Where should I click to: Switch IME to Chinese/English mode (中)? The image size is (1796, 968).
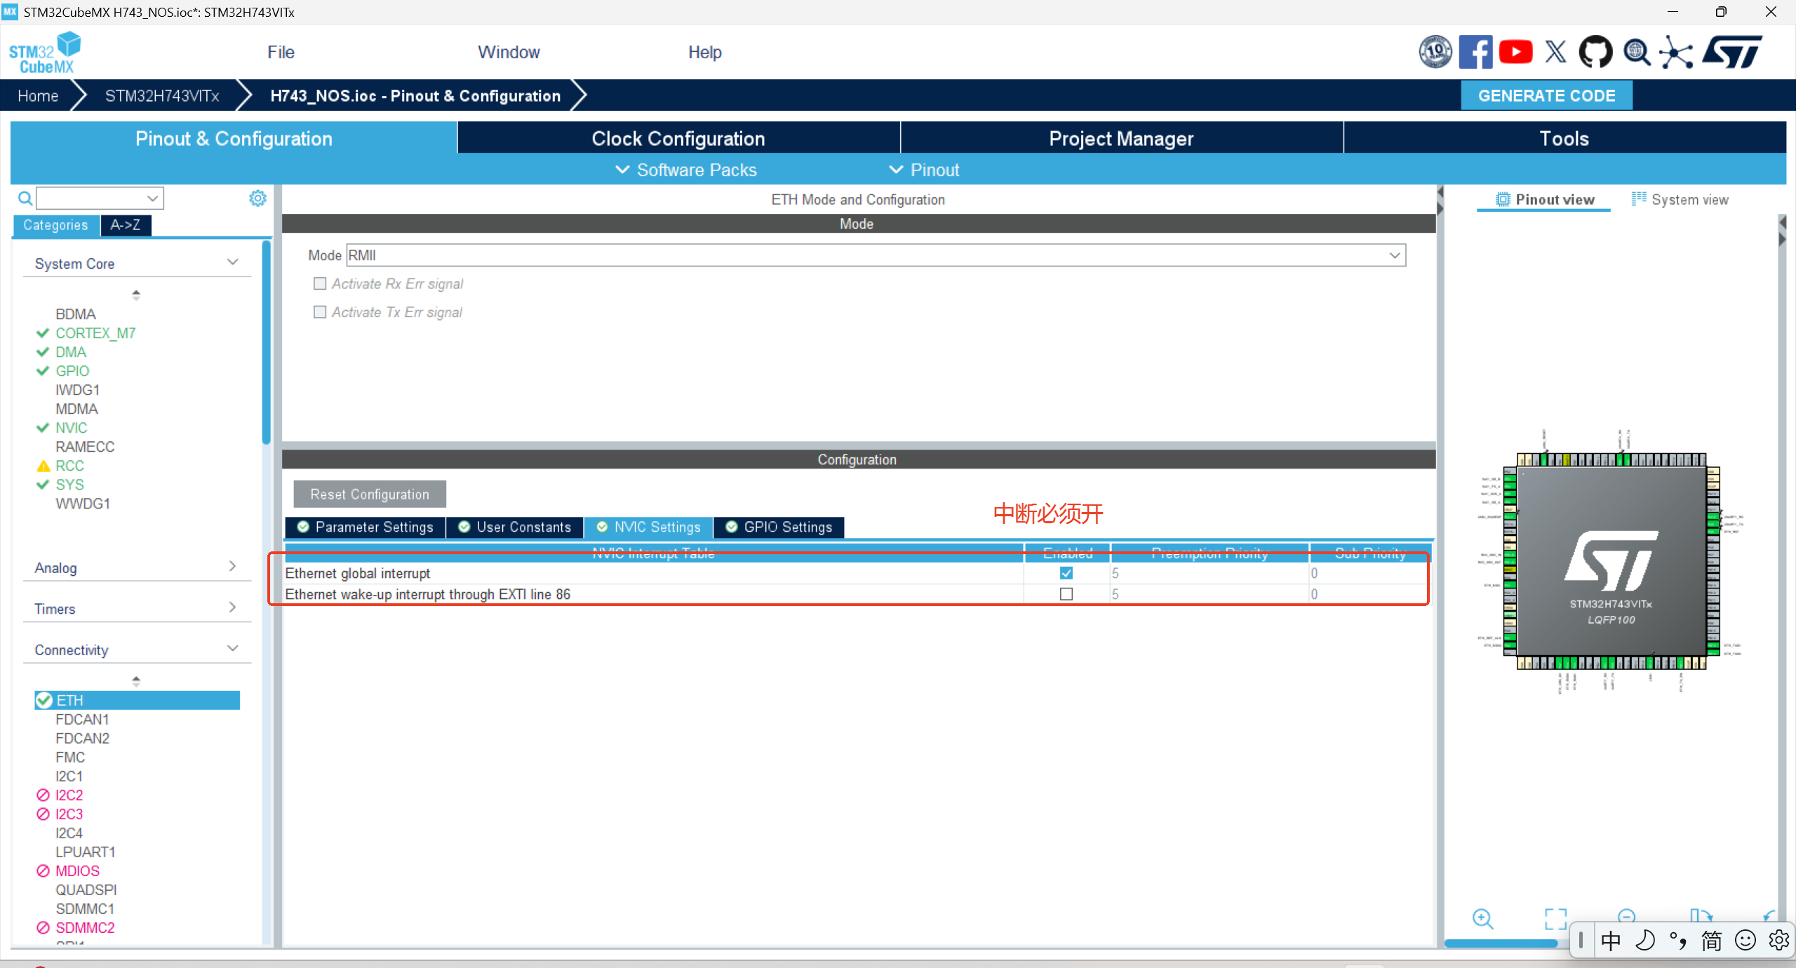coord(1610,940)
